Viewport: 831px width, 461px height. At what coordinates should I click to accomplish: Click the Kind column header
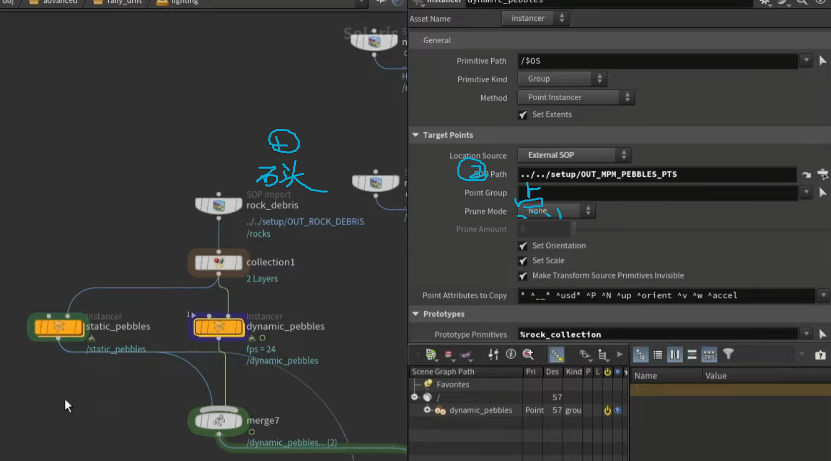(x=574, y=372)
